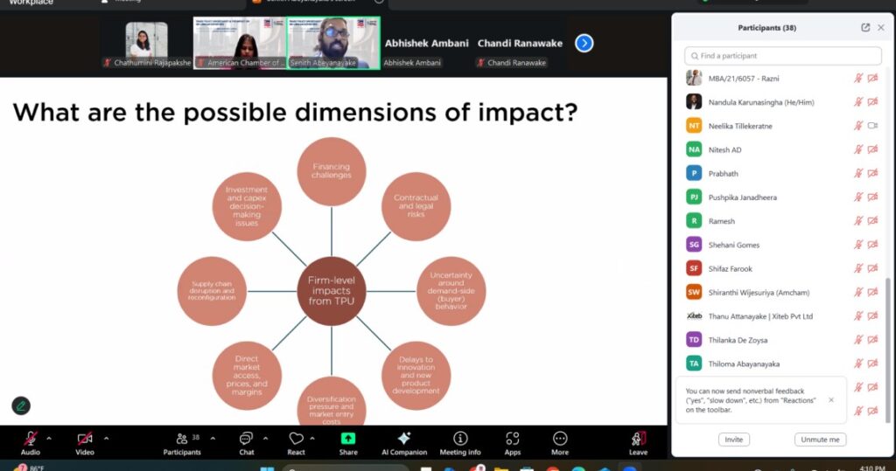Viewport: 896px width, 471px height.
Task: Open the More options menu
Action: 560,443
